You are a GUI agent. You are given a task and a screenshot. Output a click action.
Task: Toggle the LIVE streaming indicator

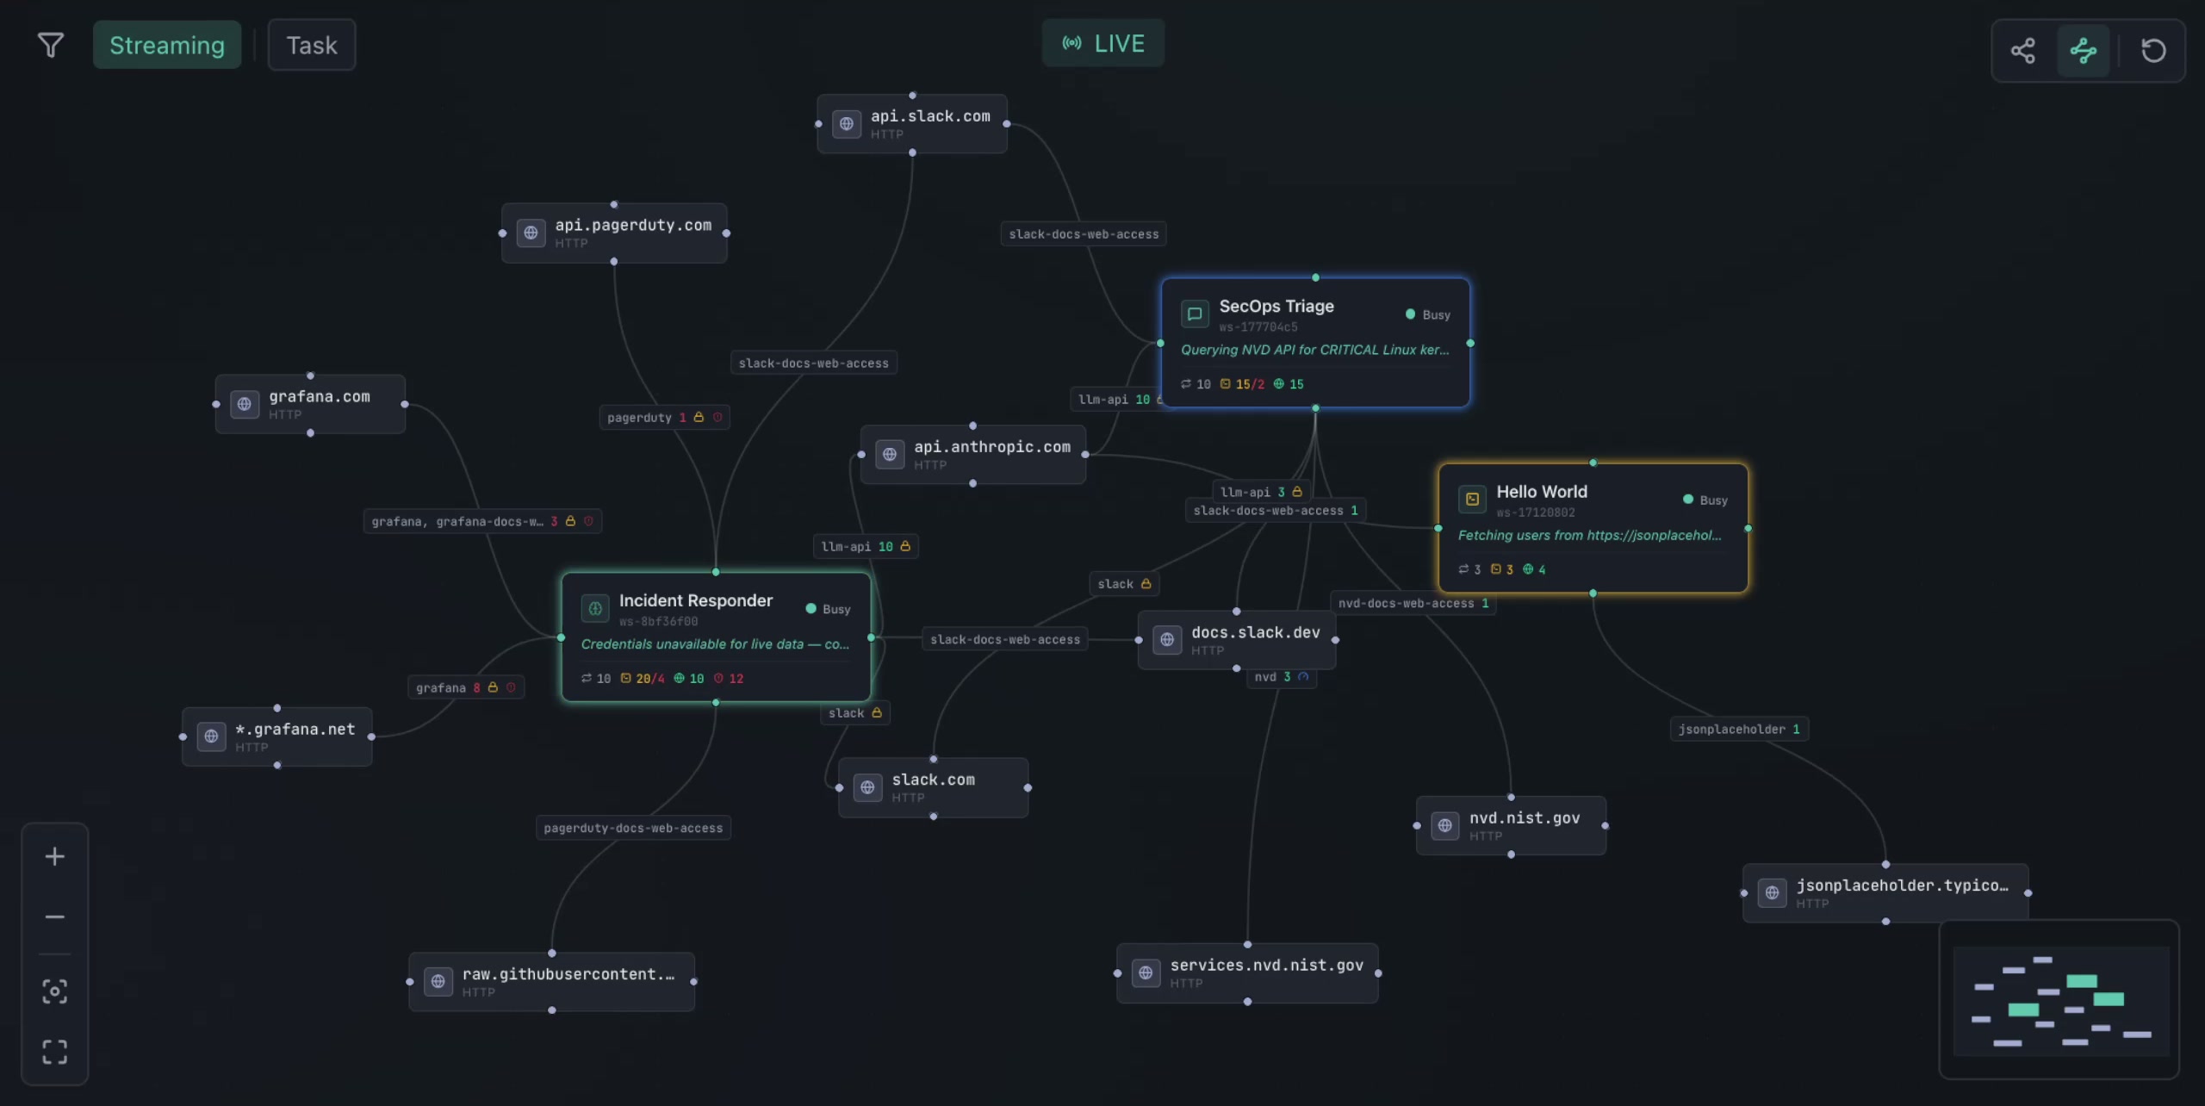[x=1103, y=42]
